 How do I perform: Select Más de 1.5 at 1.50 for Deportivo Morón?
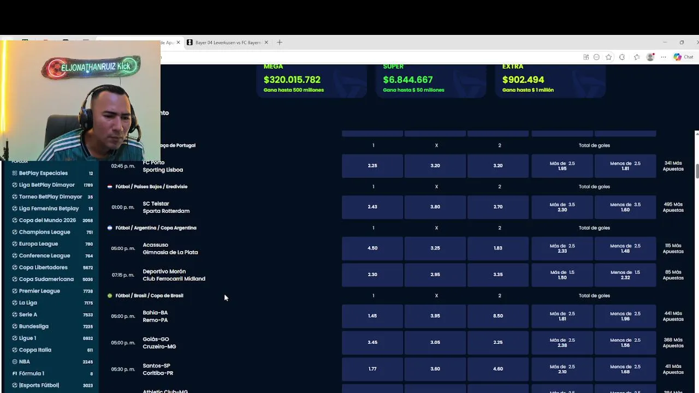coord(562,275)
